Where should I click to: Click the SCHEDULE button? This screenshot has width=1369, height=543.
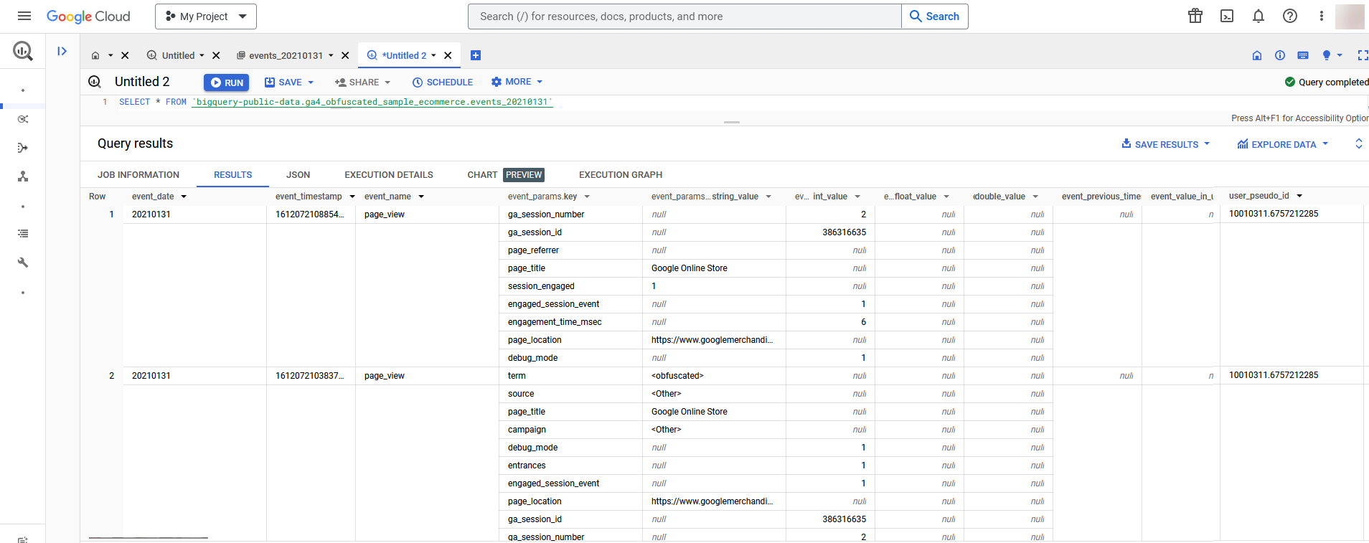[x=443, y=82]
